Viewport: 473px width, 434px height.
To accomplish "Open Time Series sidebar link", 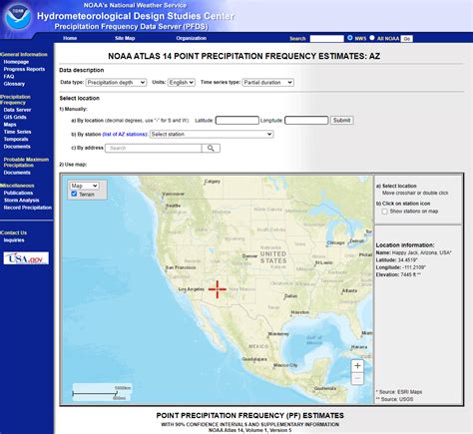I will click(17, 132).
